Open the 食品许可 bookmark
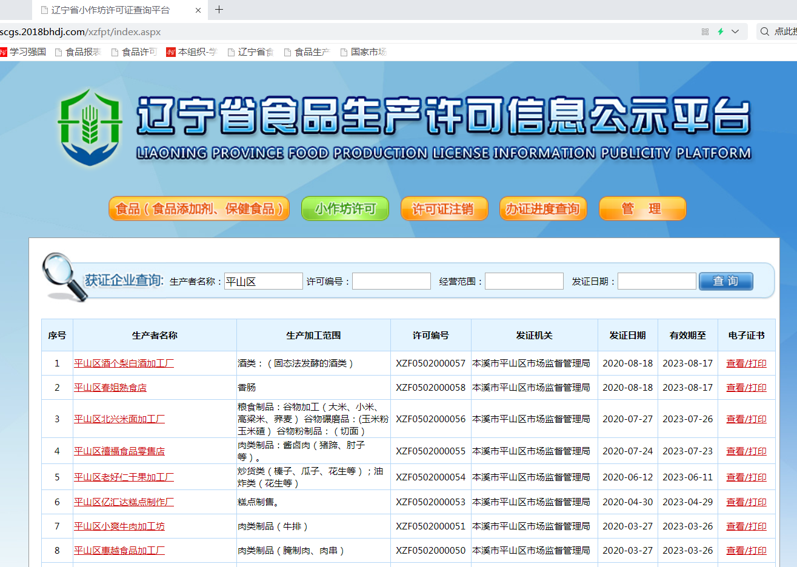Image resolution: width=797 pixels, height=567 pixels. (134, 52)
